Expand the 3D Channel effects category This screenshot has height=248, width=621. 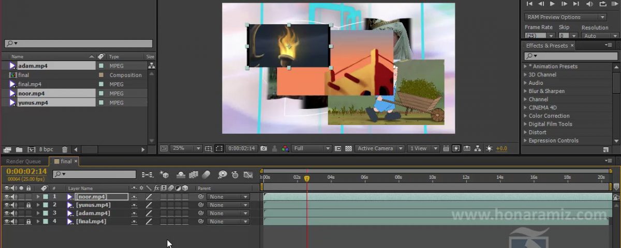click(x=525, y=74)
